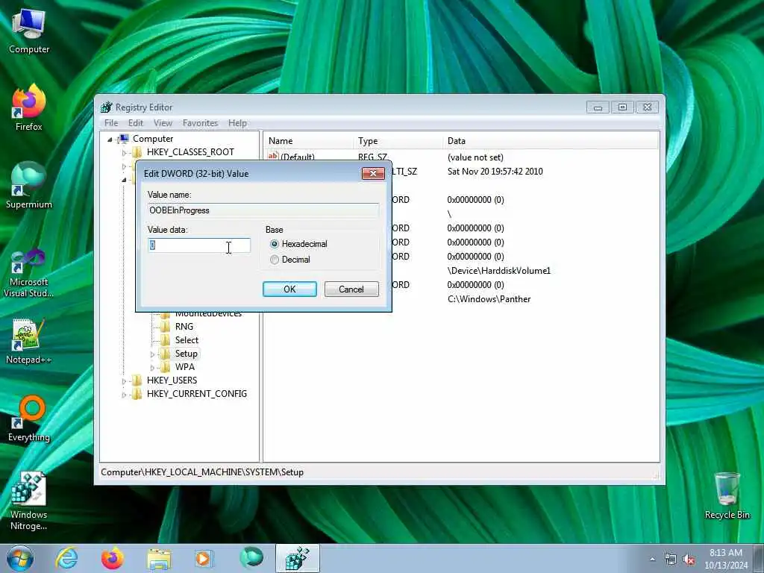Image resolution: width=764 pixels, height=573 pixels.
Task: Open the Windows Start menu orb
Action: coord(19,558)
